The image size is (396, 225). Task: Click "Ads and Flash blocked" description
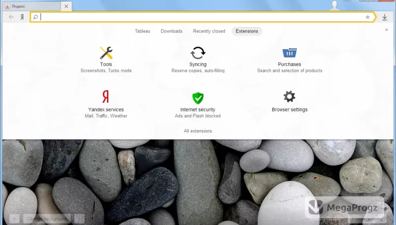(198, 116)
